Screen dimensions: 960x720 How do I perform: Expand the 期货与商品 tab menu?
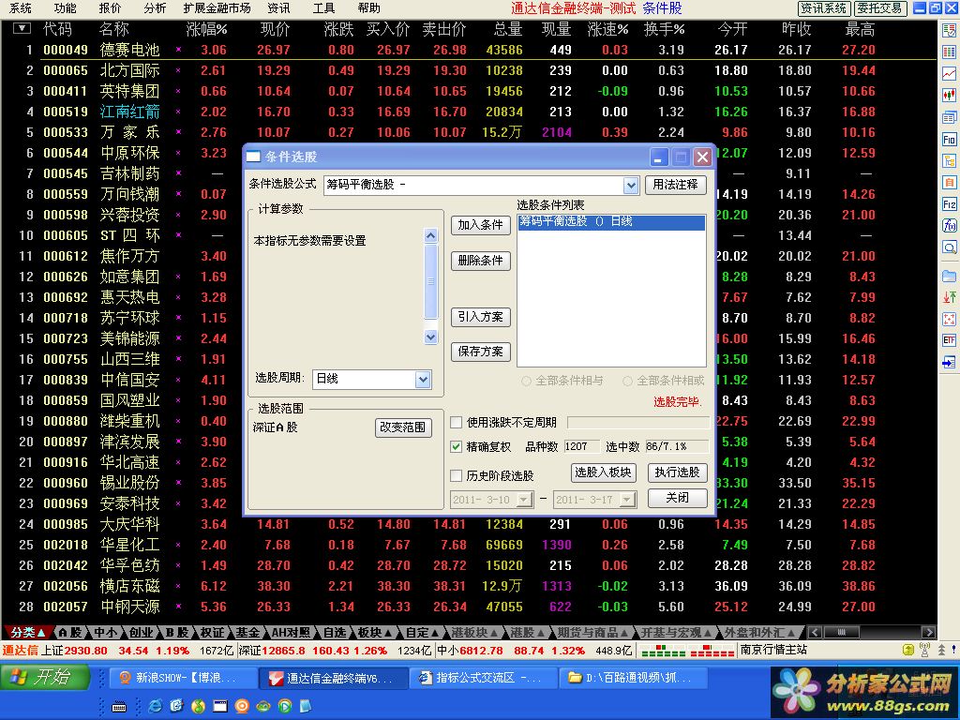point(592,633)
